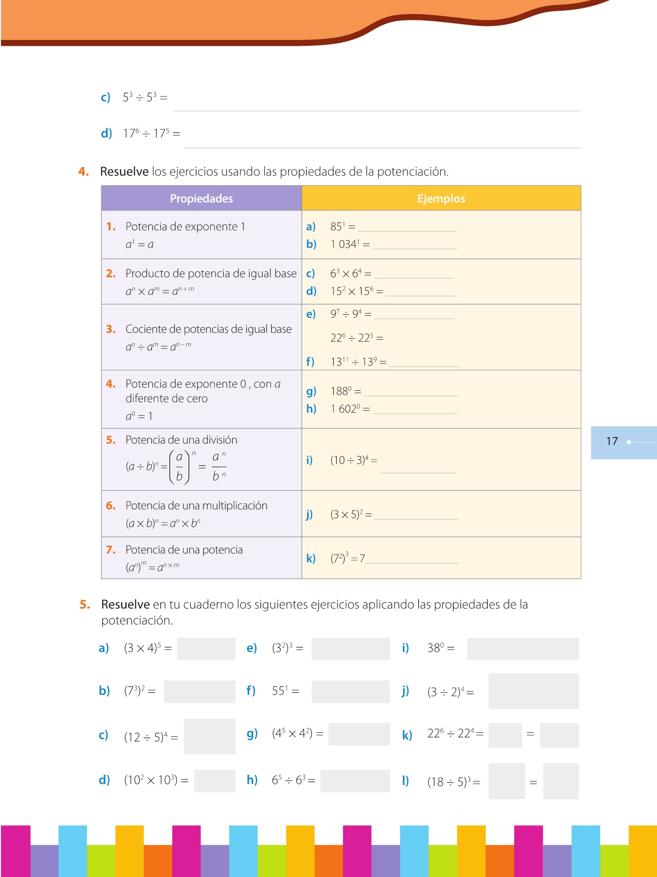Click the answer line for 5³ ÷ 5³
Viewport: 657px width, 877px height.
[x=376, y=107]
